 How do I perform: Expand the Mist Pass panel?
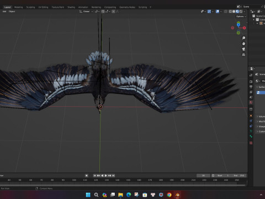click(261, 122)
